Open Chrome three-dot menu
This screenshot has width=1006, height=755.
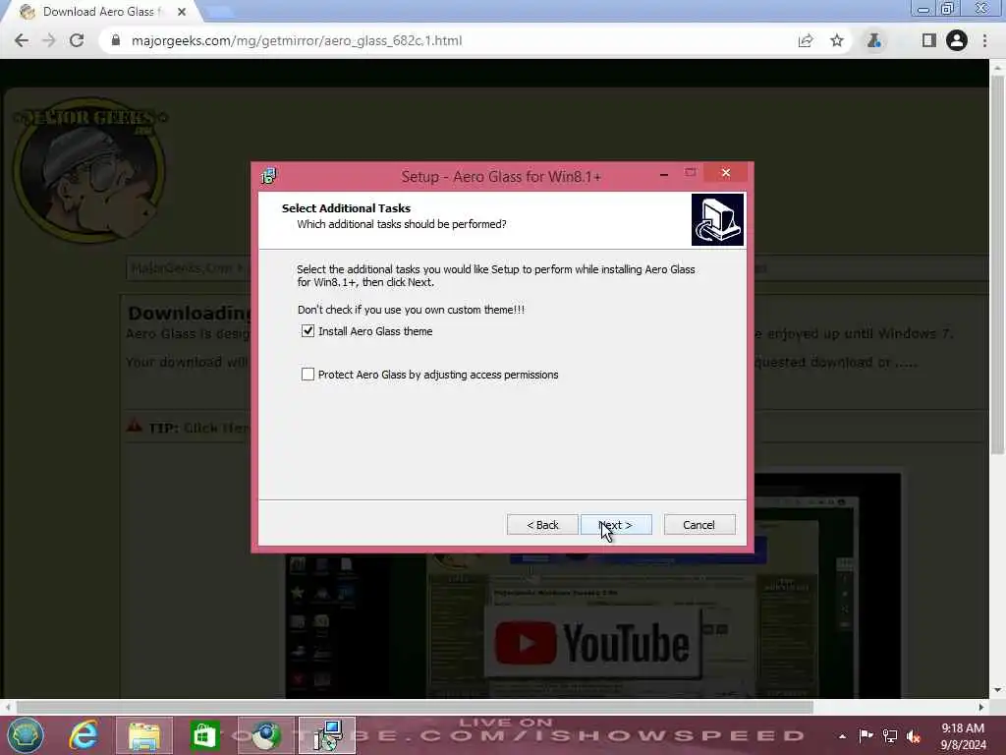click(x=984, y=40)
